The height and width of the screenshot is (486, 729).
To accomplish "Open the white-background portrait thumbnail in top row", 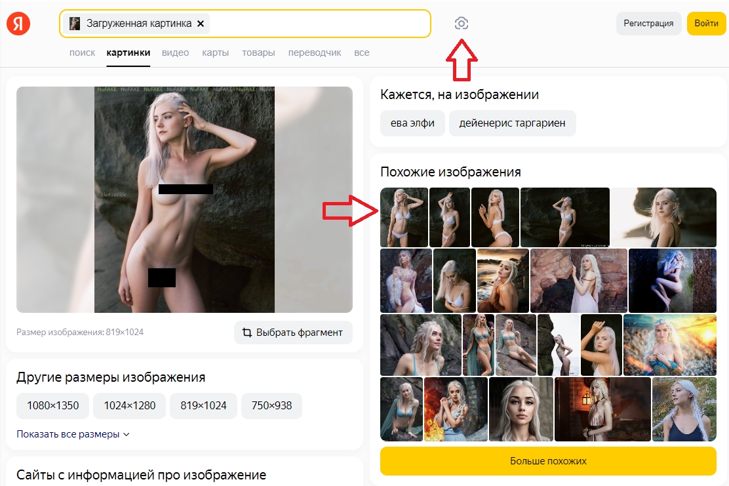I will [663, 217].
